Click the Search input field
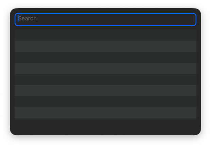Image resolution: width=211 pixels, height=147 pixels. 105,19
